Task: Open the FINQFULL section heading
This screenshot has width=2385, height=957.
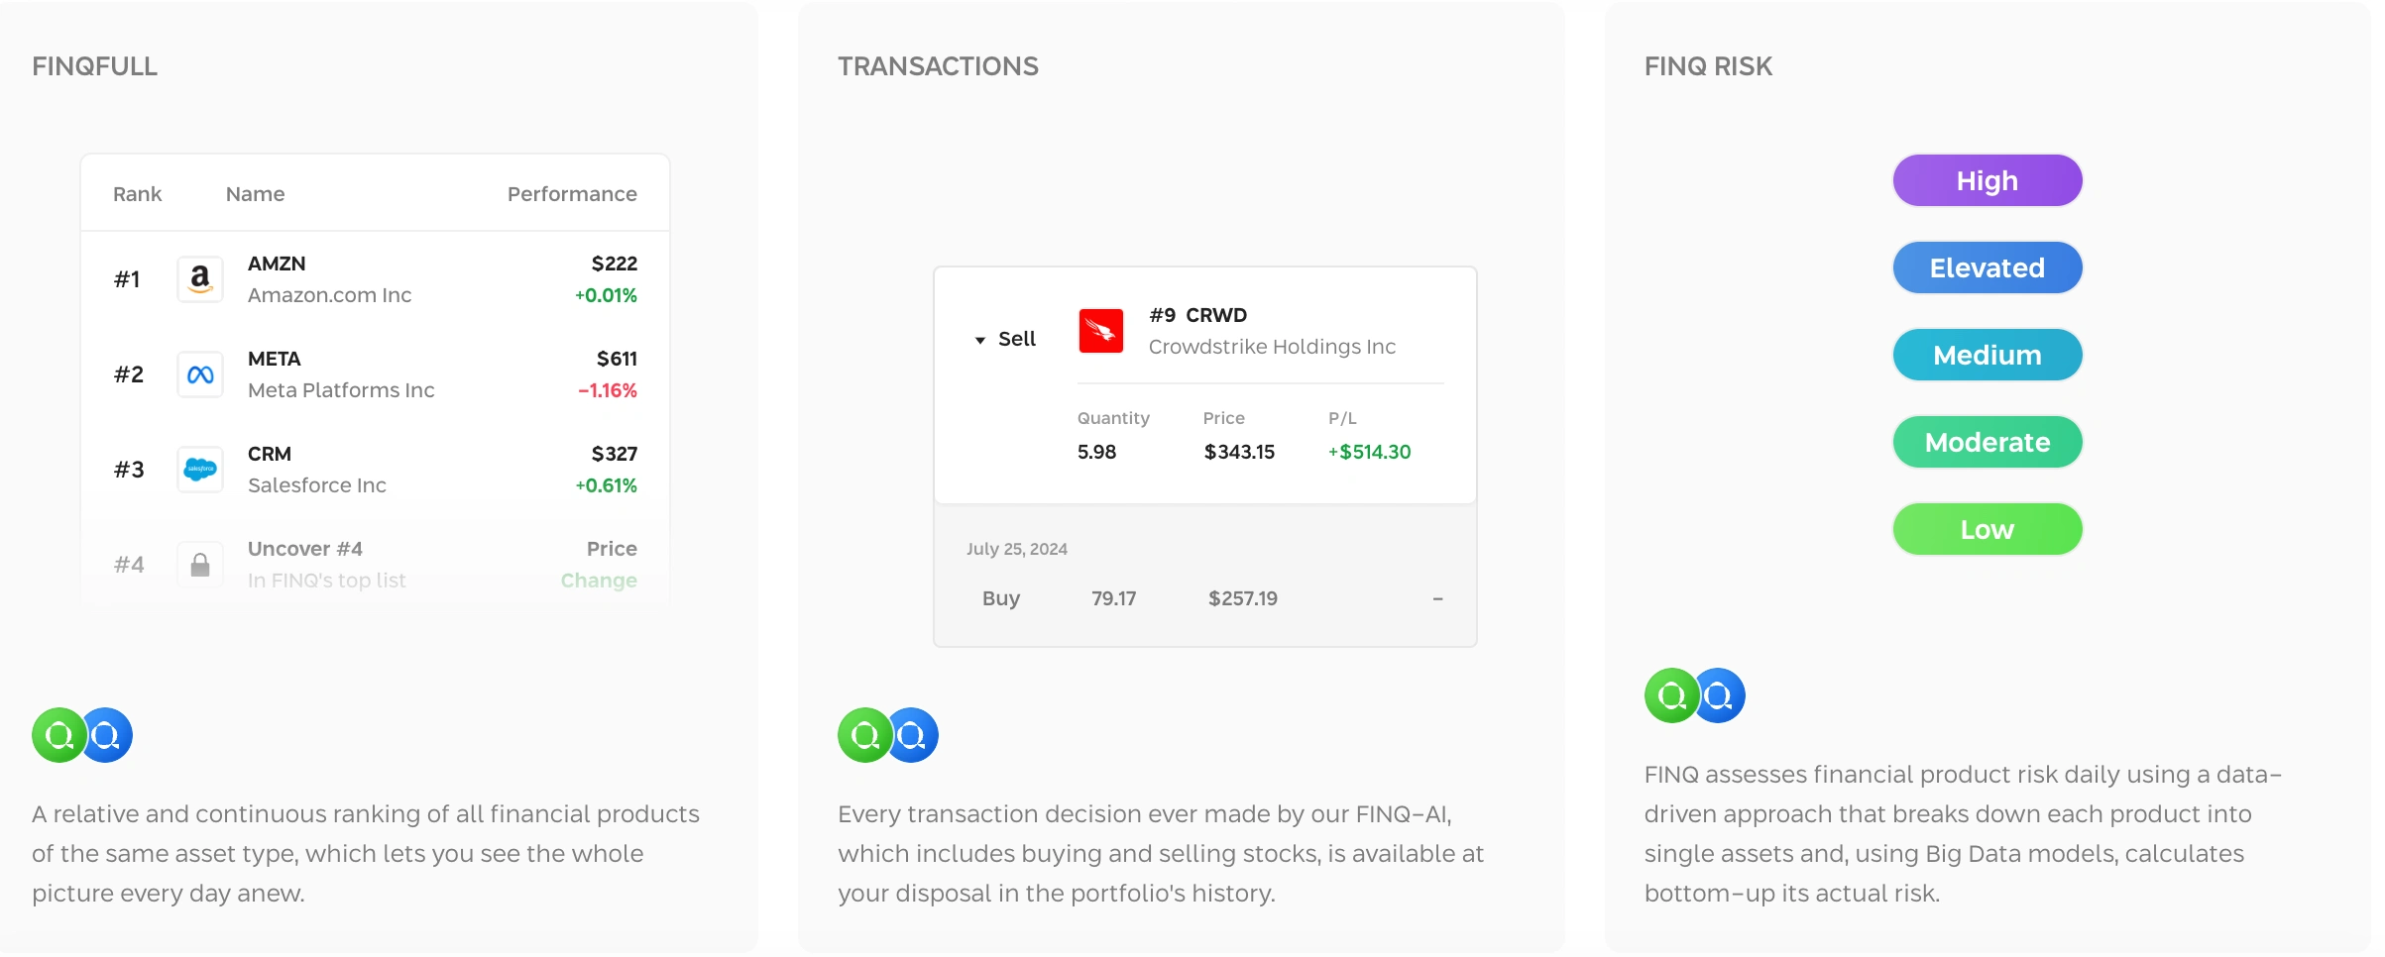Action: [94, 66]
